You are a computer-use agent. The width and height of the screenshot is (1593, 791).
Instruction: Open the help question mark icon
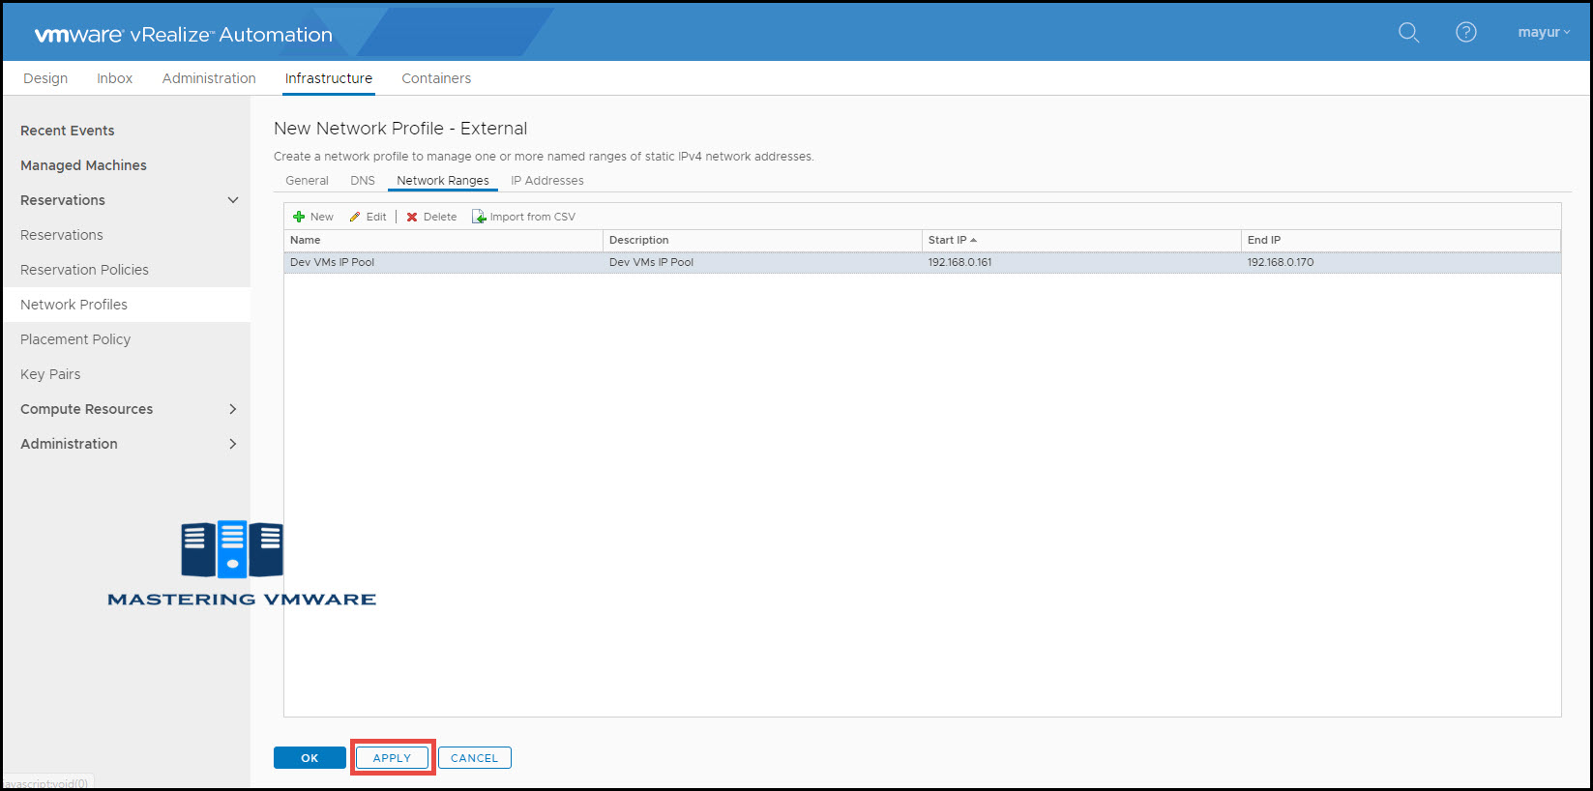(1466, 32)
